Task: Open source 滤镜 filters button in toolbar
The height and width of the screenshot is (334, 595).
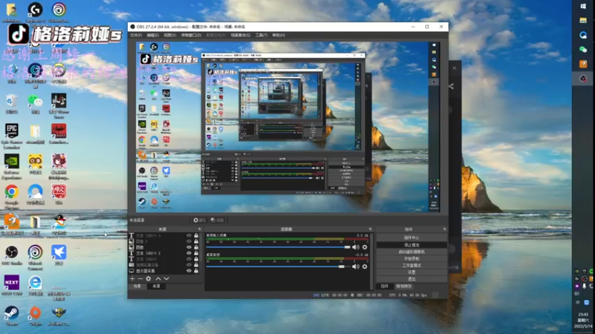Action: [217, 220]
